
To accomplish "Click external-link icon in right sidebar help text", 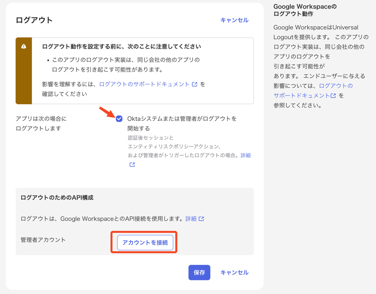I will [333, 96].
